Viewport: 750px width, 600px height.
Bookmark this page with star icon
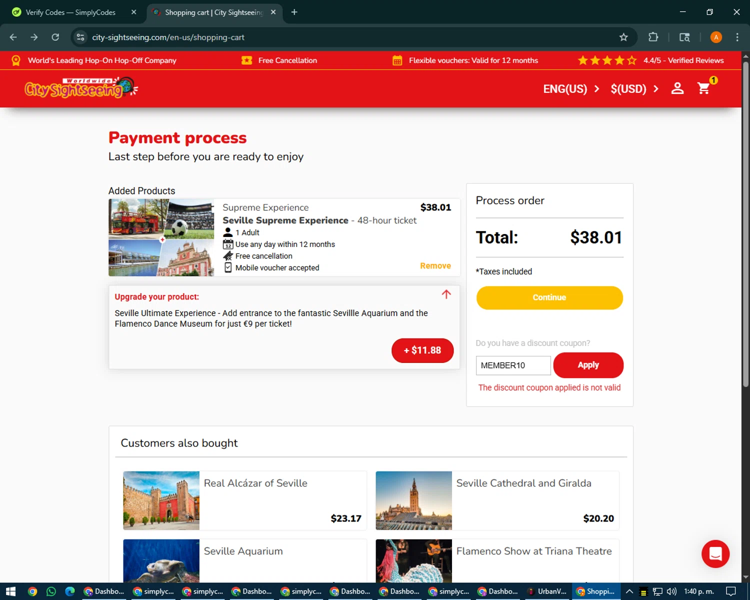click(623, 37)
